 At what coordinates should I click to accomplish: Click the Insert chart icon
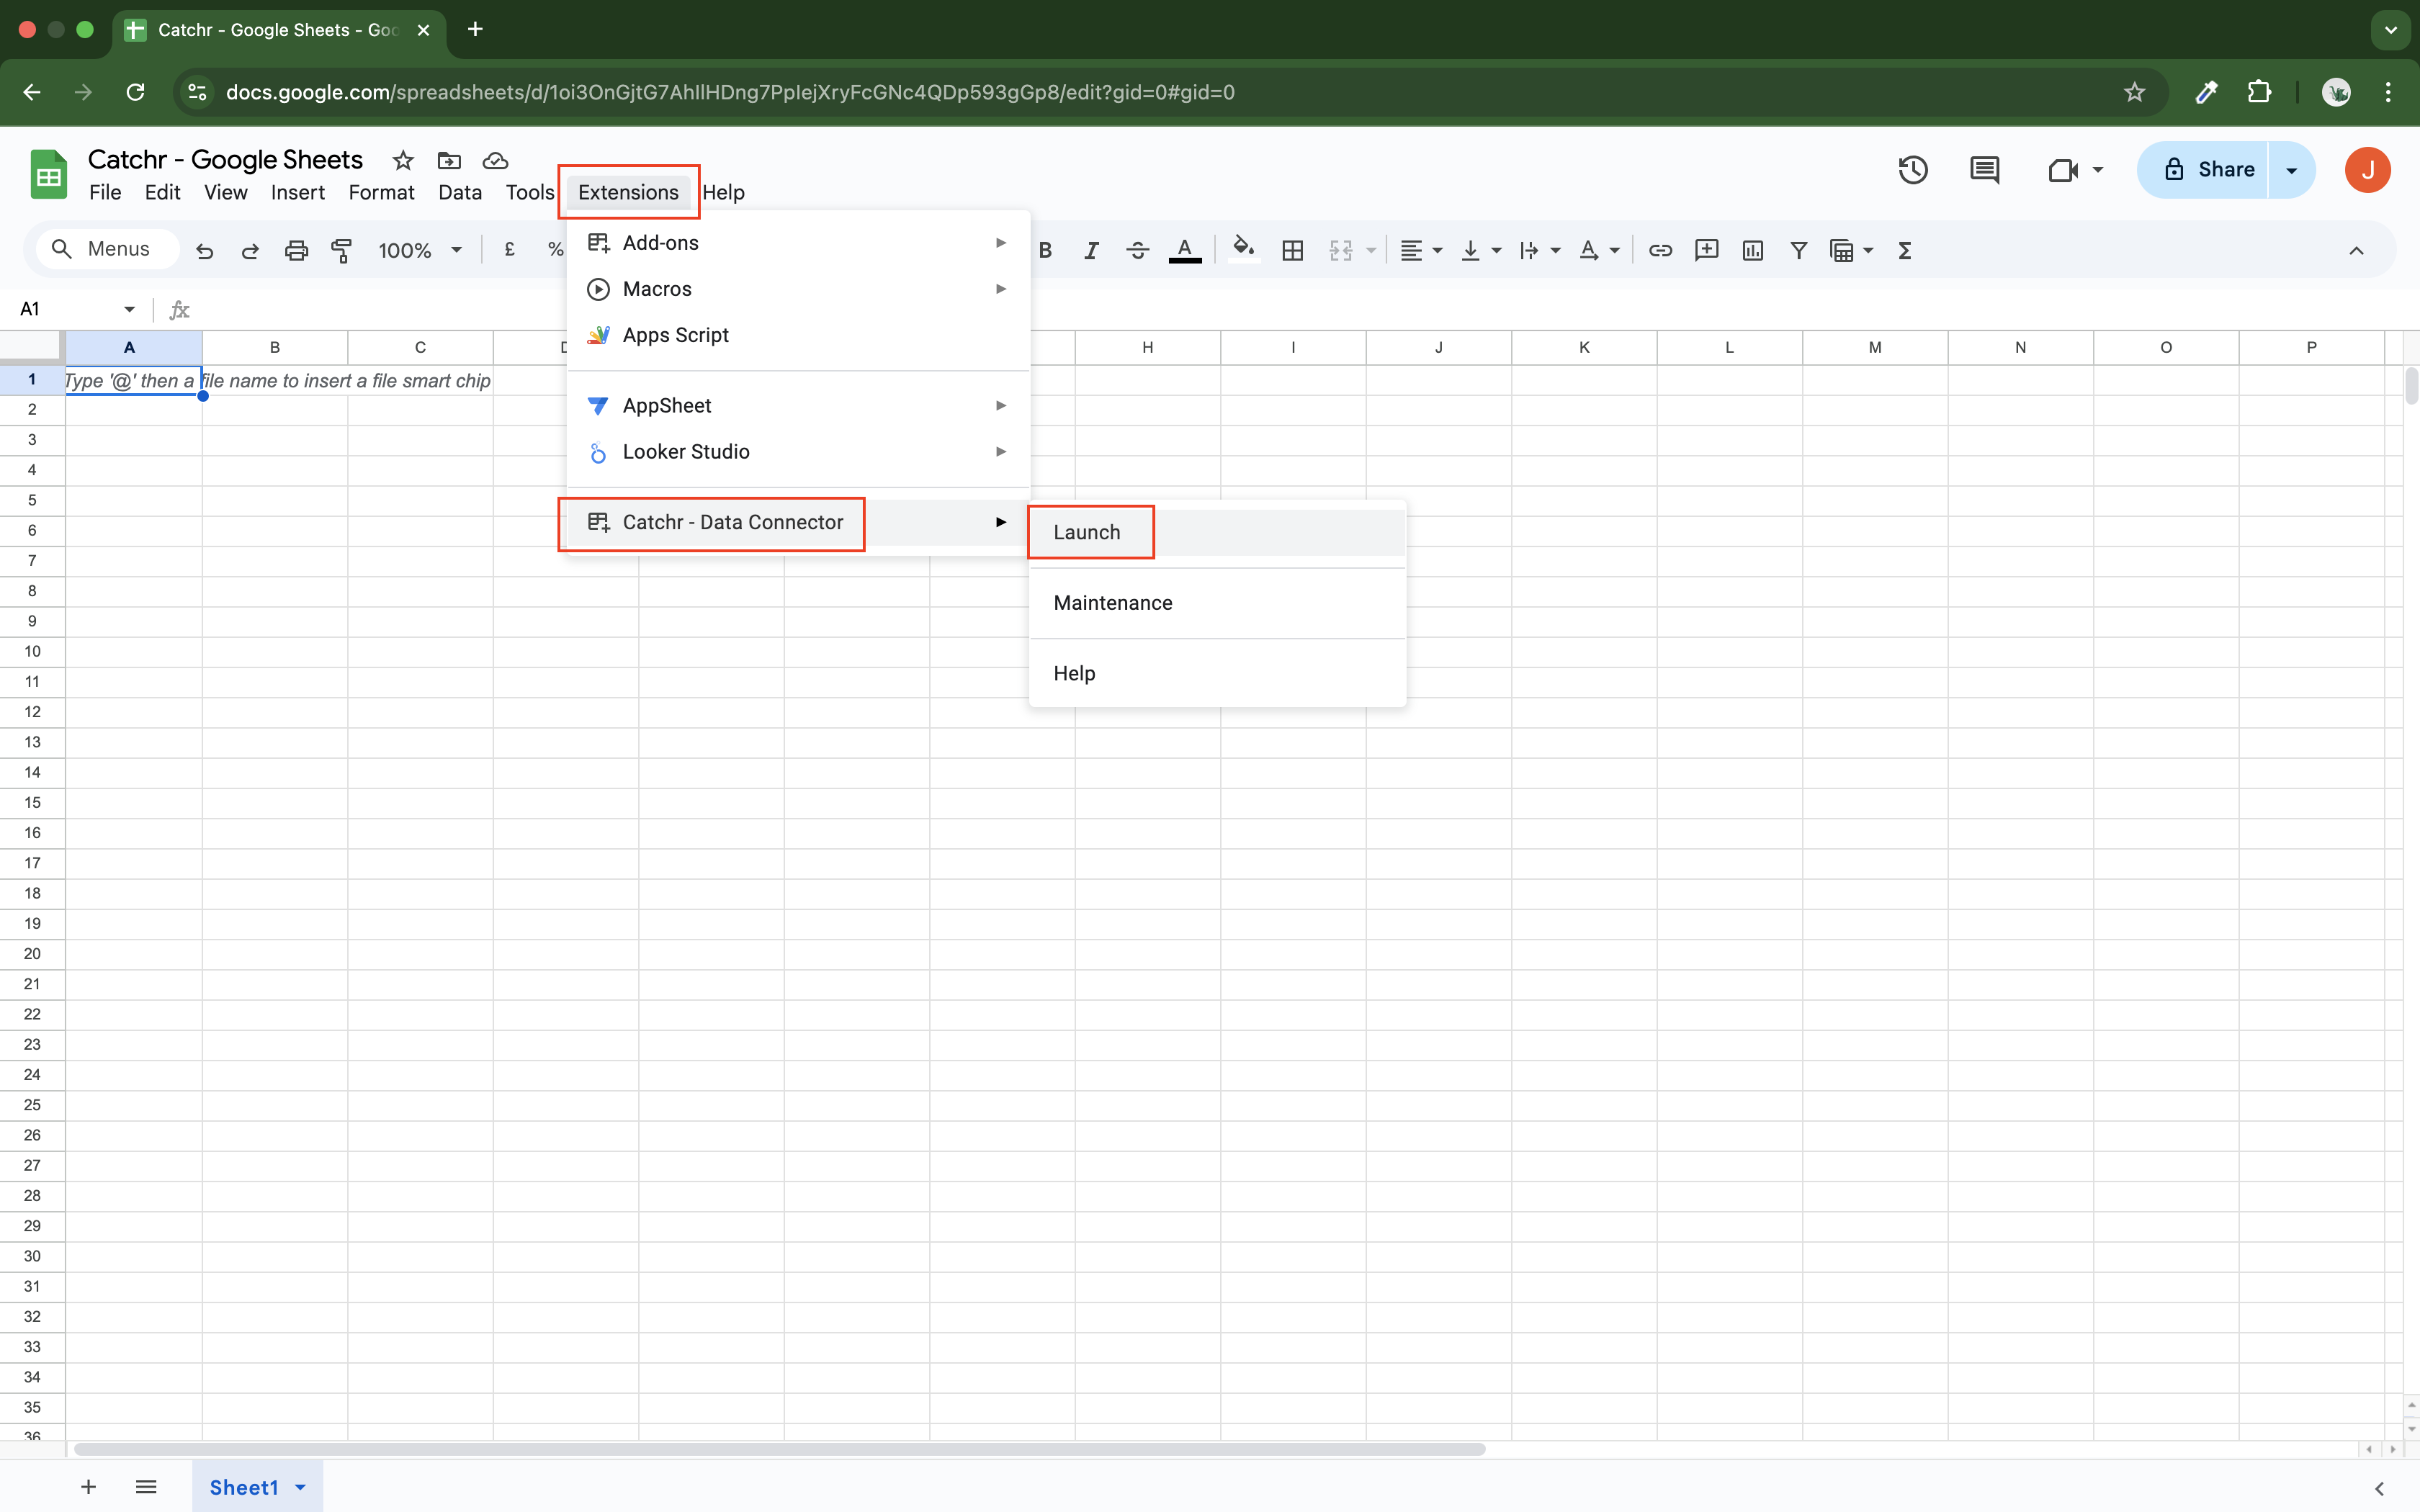coord(1752,250)
